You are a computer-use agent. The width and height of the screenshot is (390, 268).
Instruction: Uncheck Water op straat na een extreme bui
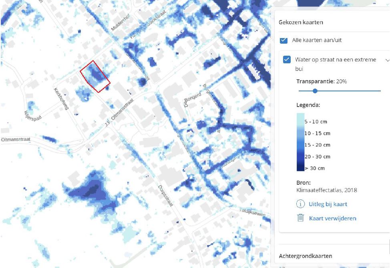287,60
